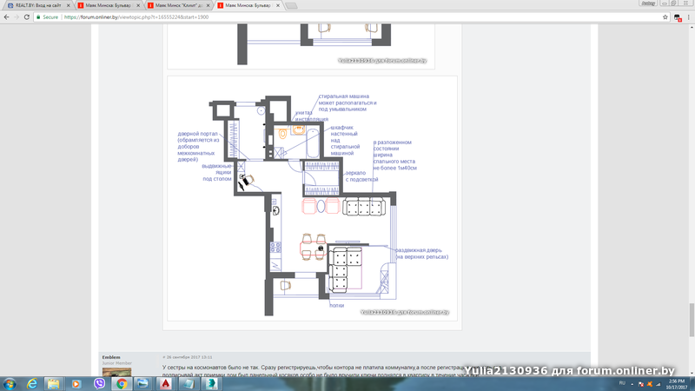
Task: Open the 3ds Max taskbar icon
Action: point(211,384)
